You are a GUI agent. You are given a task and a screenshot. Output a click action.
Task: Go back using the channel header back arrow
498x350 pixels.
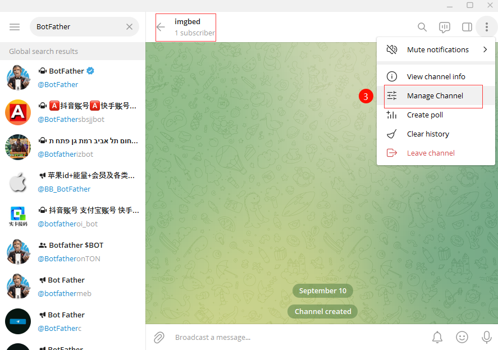[x=161, y=26]
